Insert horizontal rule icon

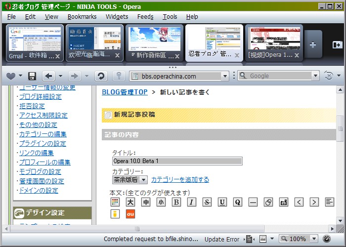[253, 202]
